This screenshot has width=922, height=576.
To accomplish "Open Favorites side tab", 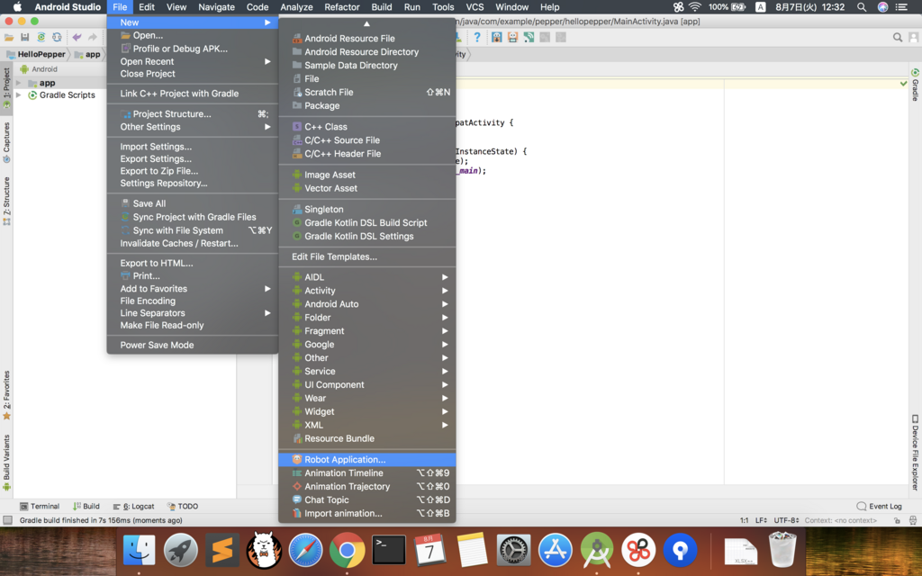I will click(6, 395).
